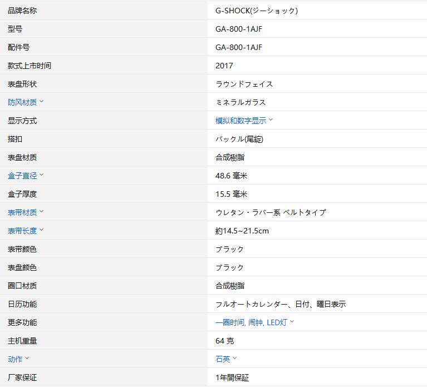Click the 表带颜色 row label

(x=22, y=250)
